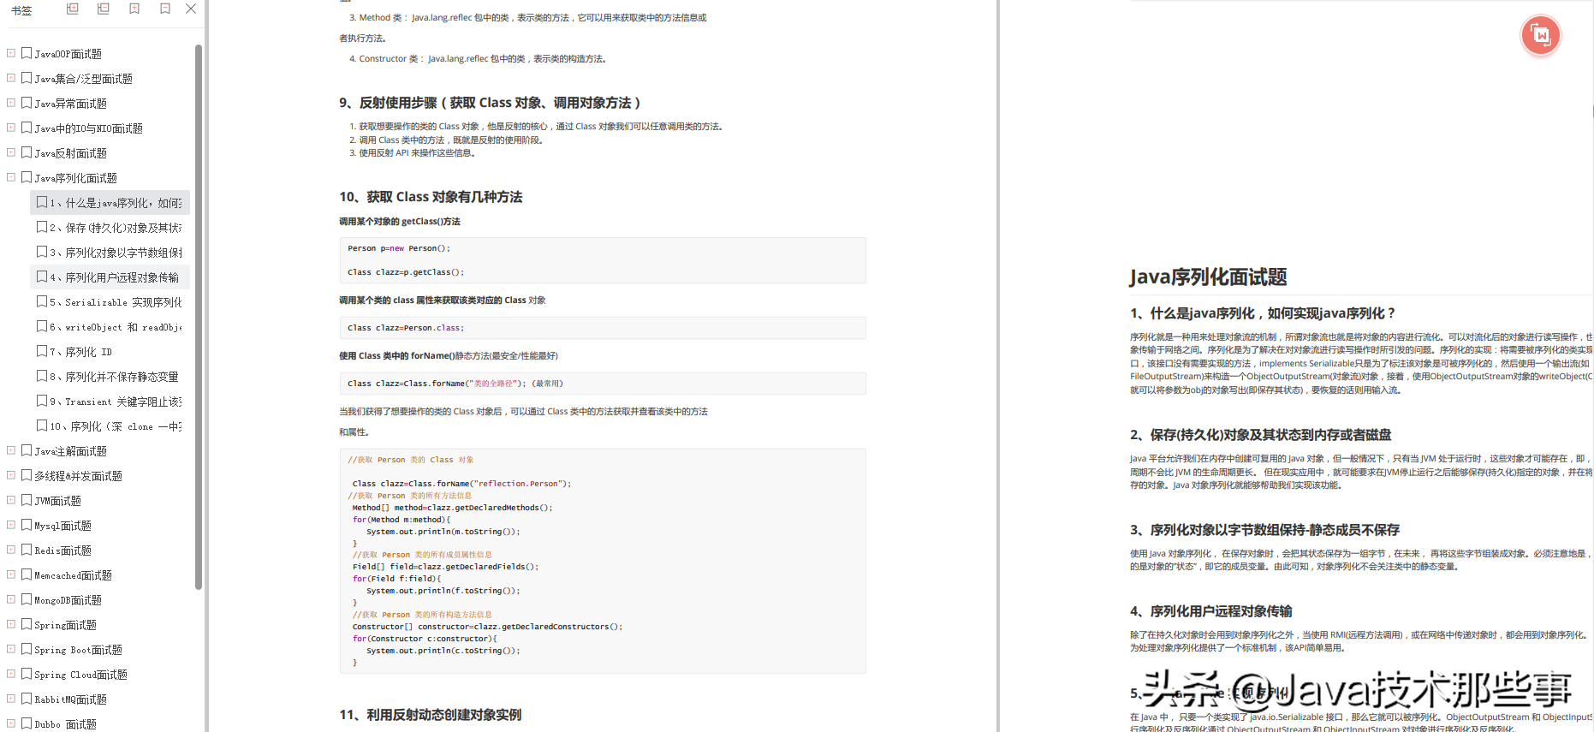Expand the Mysql面试题 node
The image size is (1594, 732).
tap(11, 525)
